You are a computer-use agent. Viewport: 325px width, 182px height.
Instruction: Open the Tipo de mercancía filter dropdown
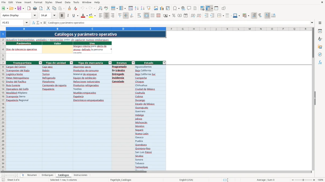click(110, 63)
